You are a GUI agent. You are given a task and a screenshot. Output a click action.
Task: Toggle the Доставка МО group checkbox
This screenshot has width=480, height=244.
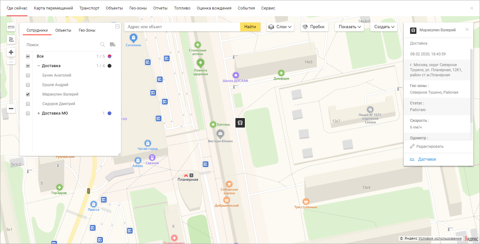pos(28,113)
